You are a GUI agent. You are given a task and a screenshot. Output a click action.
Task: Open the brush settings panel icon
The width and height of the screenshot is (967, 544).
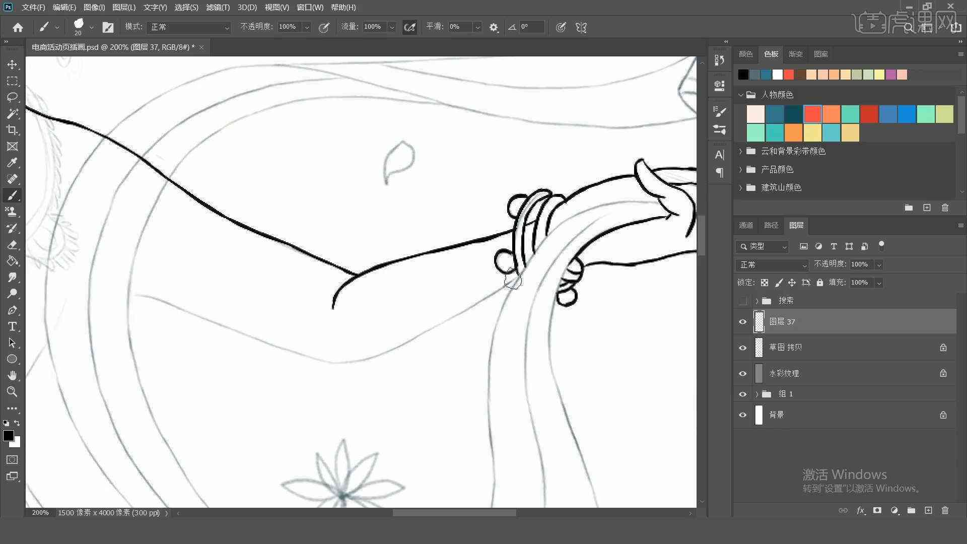[x=108, y=27]
